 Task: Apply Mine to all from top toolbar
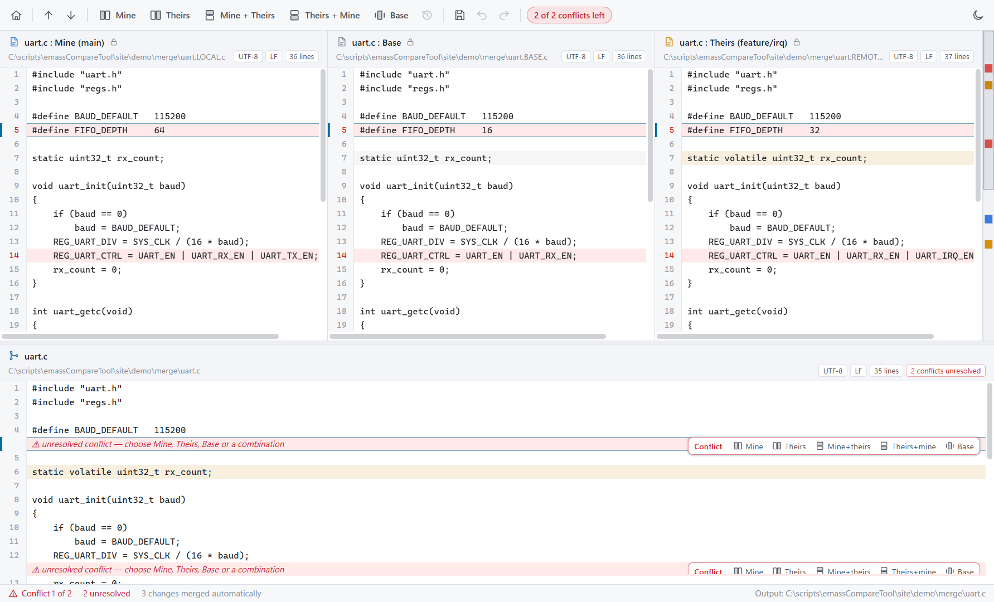tap(118, 15)
